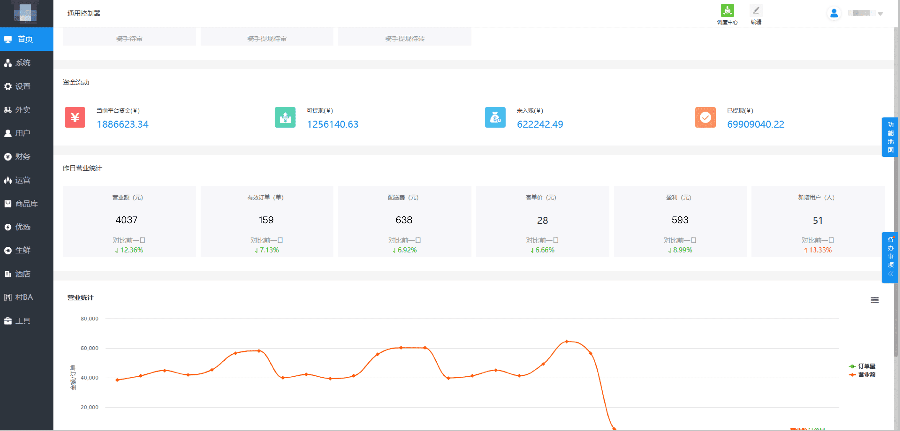Click the 编辑 pencil icon
Viewport: 900px width, 431px height.
pyautogui.click(x=756, y=11)
